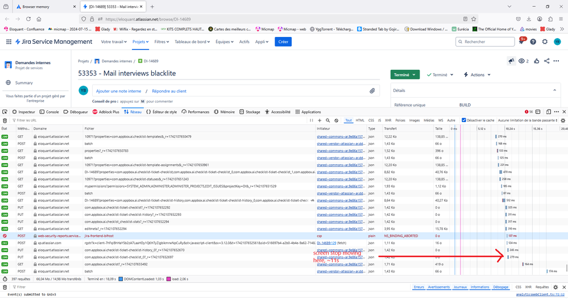The width and height of the screenshot is (568, 305).
Task: Open Jira notifications bell with 9+ badge
Action: (521, 41)
